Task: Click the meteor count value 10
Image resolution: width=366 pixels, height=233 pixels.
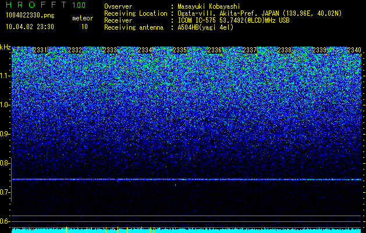Action: tap(84, 27)
